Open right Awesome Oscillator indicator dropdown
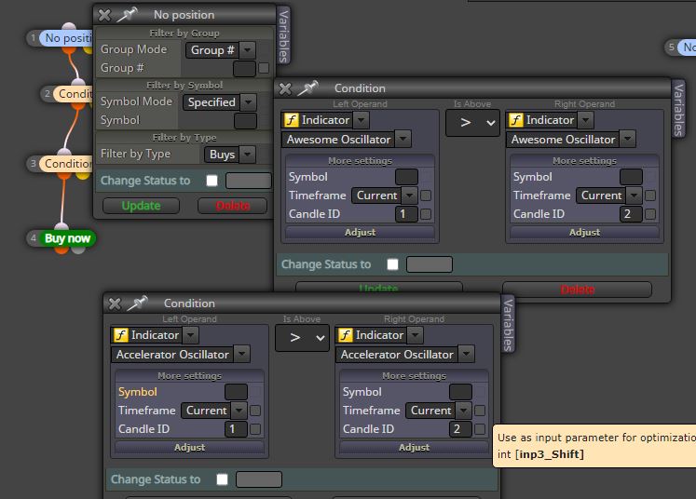The image size is (696, 499). pos(571,140)
